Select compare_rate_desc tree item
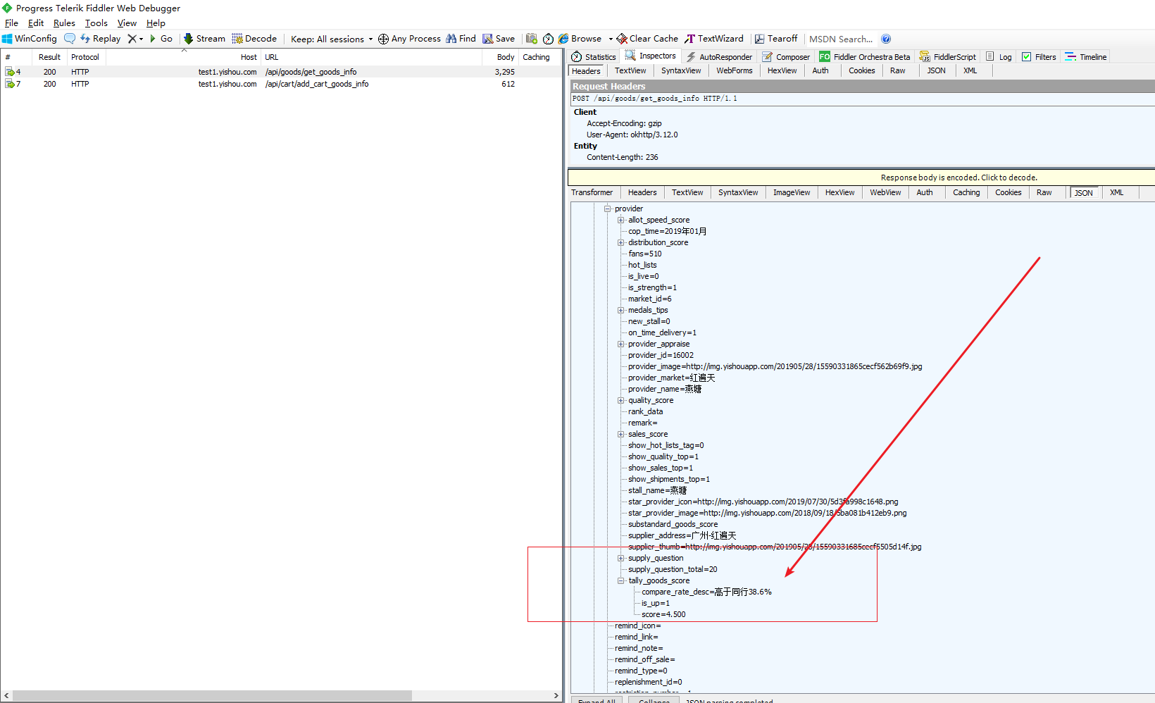 (x=706, y=592)
